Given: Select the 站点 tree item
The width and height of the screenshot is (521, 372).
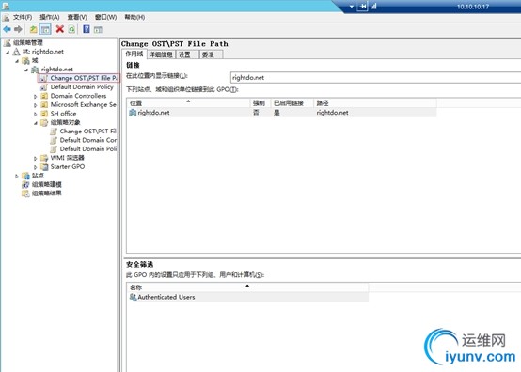Looking at the screenshot, I should tap(38, 176).
